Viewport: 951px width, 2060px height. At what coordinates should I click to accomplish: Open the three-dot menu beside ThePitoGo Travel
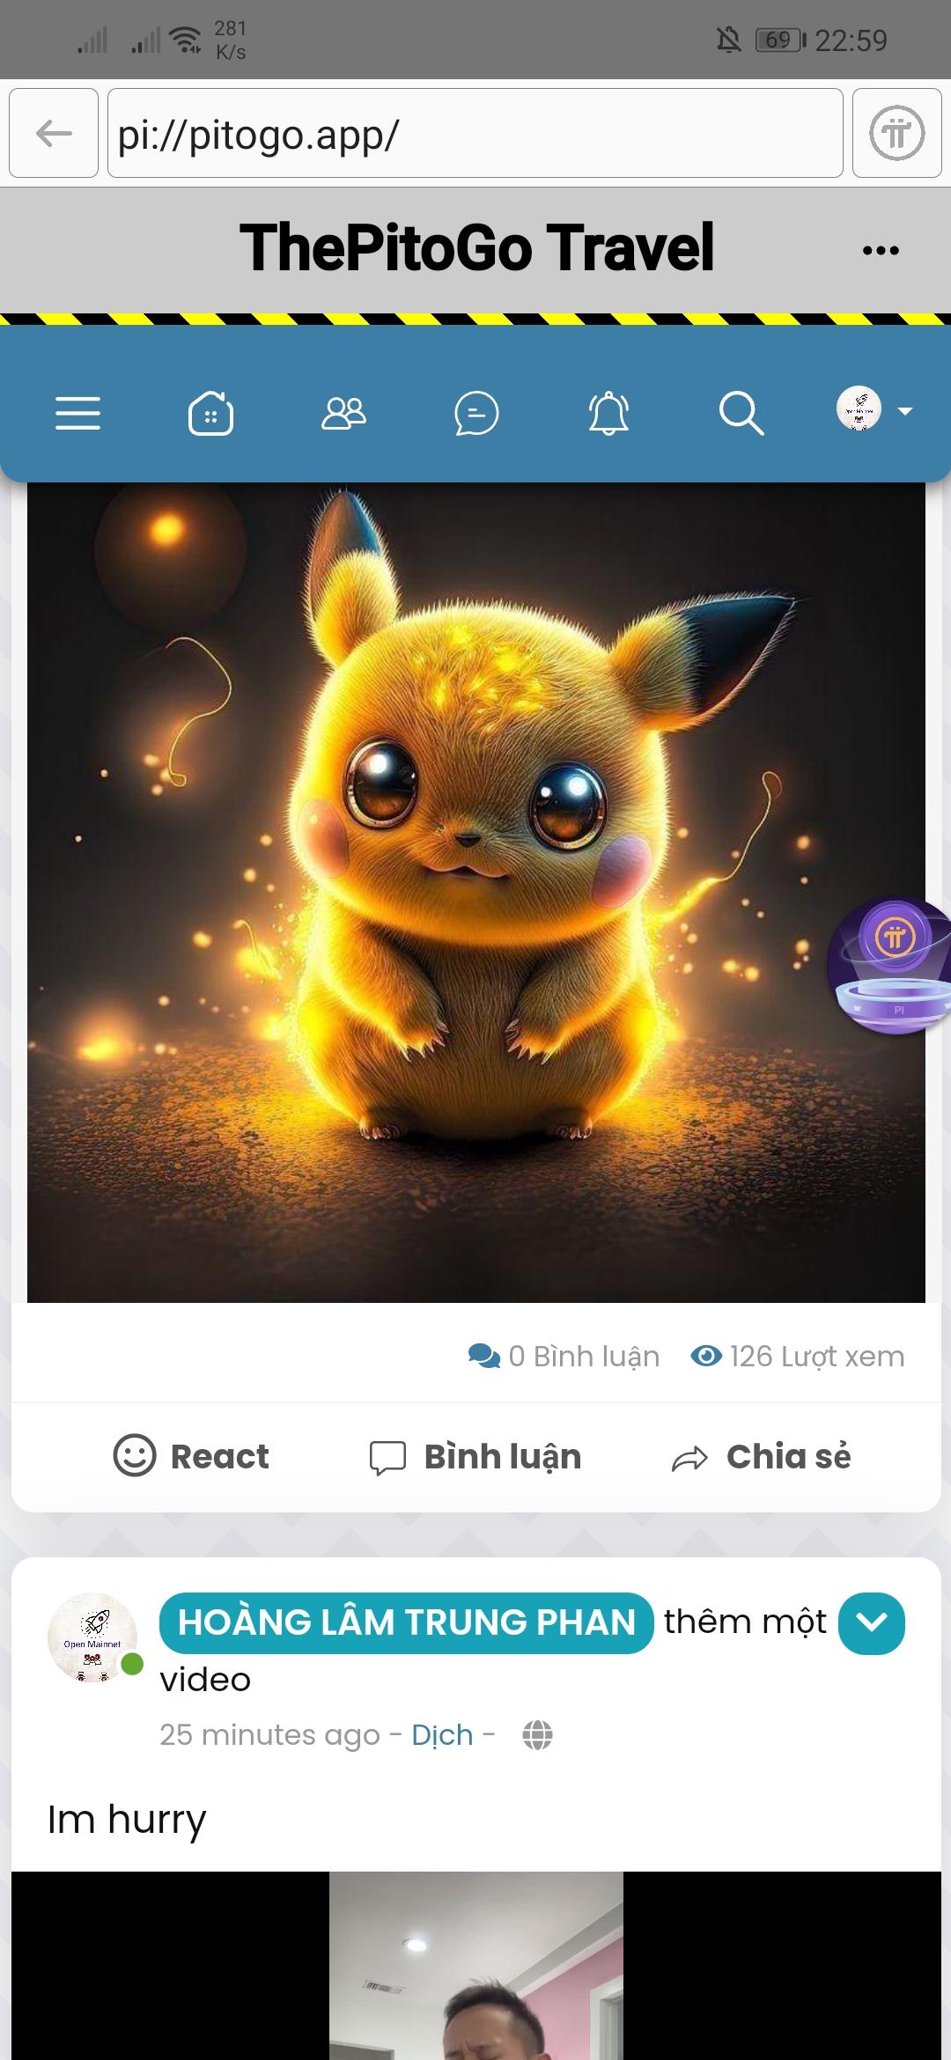[881, 250]
